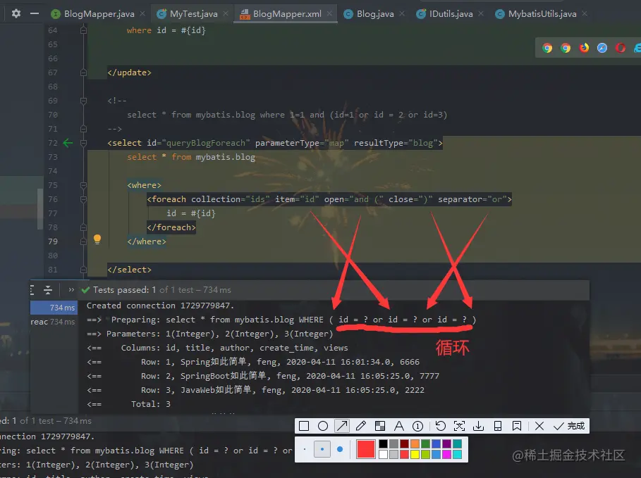
Task: Close the MyTest.java tab
Action: 226,14
